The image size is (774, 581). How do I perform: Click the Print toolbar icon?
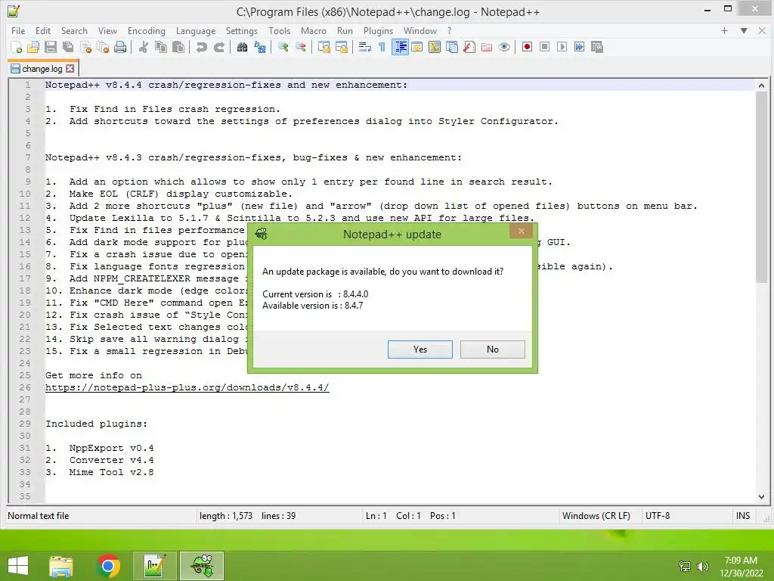point(120,47)
